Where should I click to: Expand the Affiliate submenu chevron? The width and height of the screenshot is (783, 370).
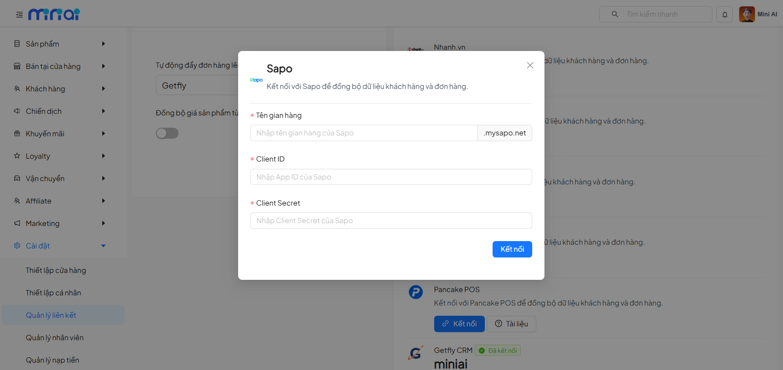pyautogui.click(x=103, y=201)
